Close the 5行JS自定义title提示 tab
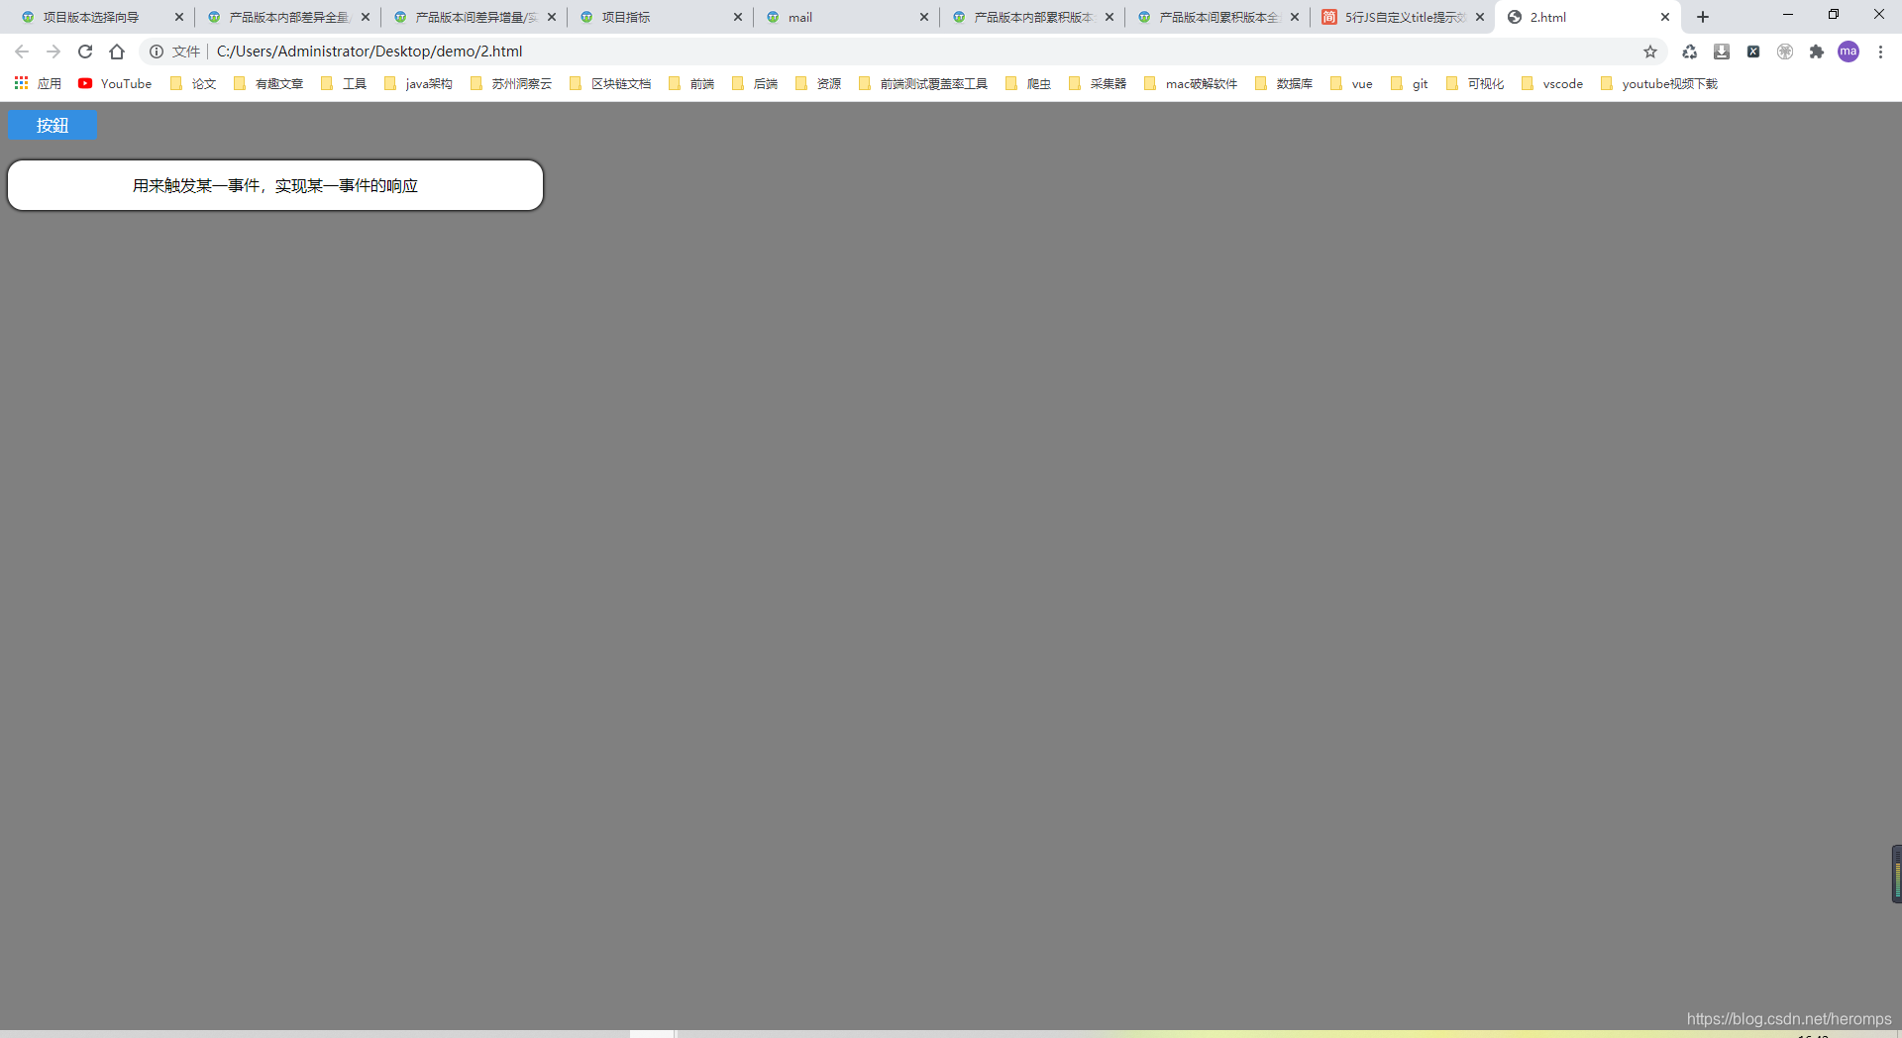Screen dimensions: 1902x1038 pos(1480,17)
